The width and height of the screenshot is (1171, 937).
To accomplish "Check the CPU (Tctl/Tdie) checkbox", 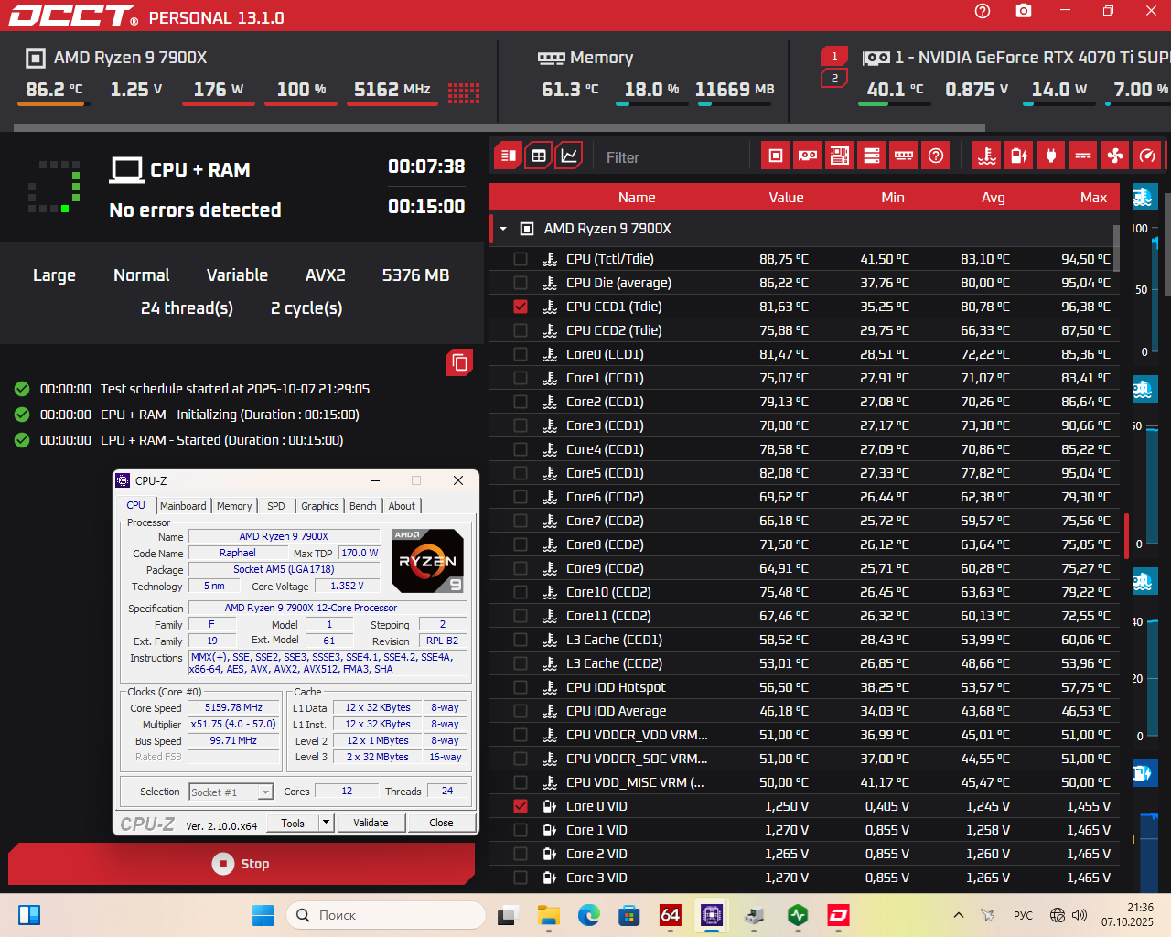I will (521, 259).
